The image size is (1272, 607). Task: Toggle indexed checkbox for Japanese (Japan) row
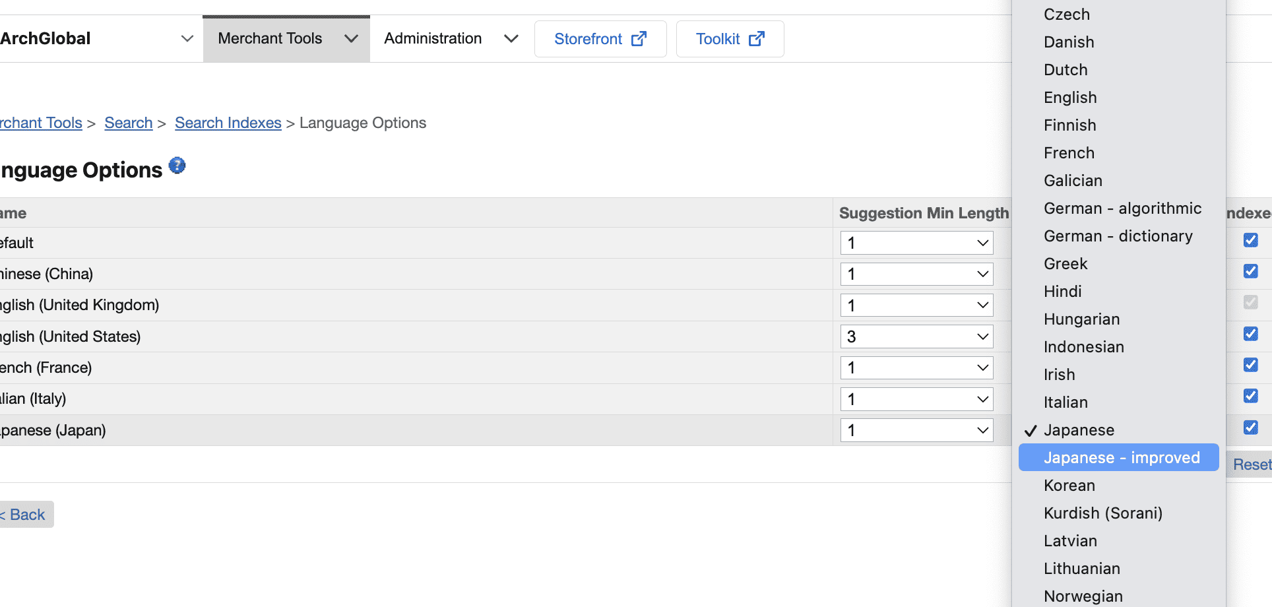click(1250, 428)
